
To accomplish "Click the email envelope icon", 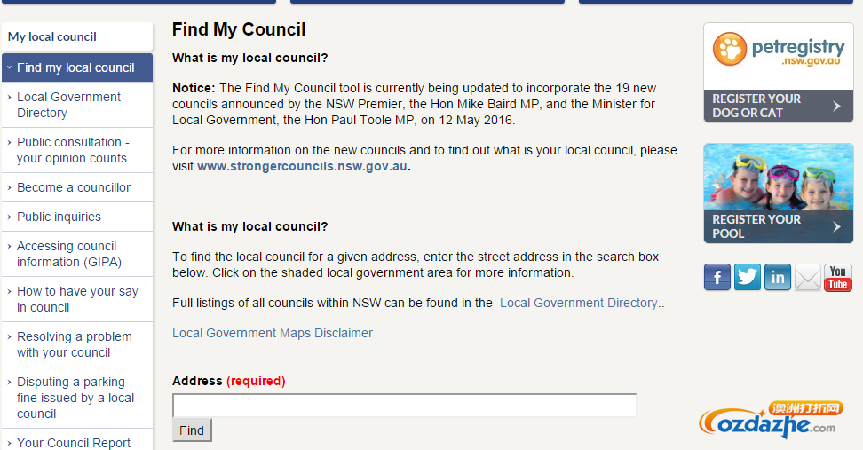I will click(808, 277).
